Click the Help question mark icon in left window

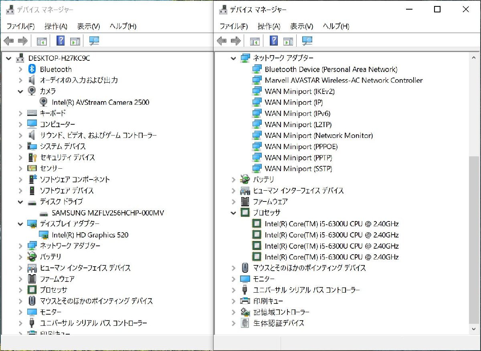click(x=61, y=41)
